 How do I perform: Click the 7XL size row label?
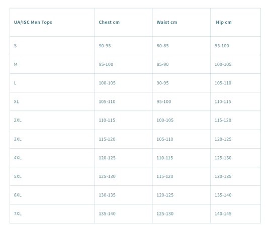(x=18, y=213)
